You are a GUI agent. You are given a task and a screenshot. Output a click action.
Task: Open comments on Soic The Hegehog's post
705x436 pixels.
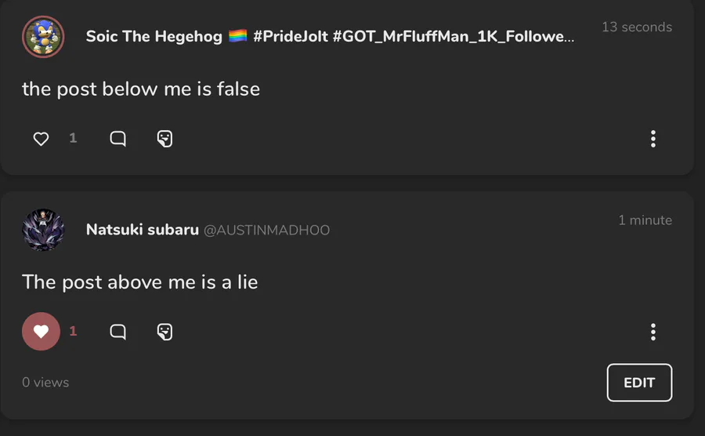[117, 139]
